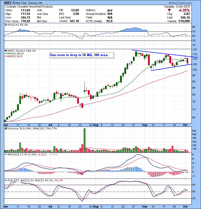Screen dimensions: 201x209
Task: Click the MA(50) 99.29 legend text
Action: tap(15, 56)
